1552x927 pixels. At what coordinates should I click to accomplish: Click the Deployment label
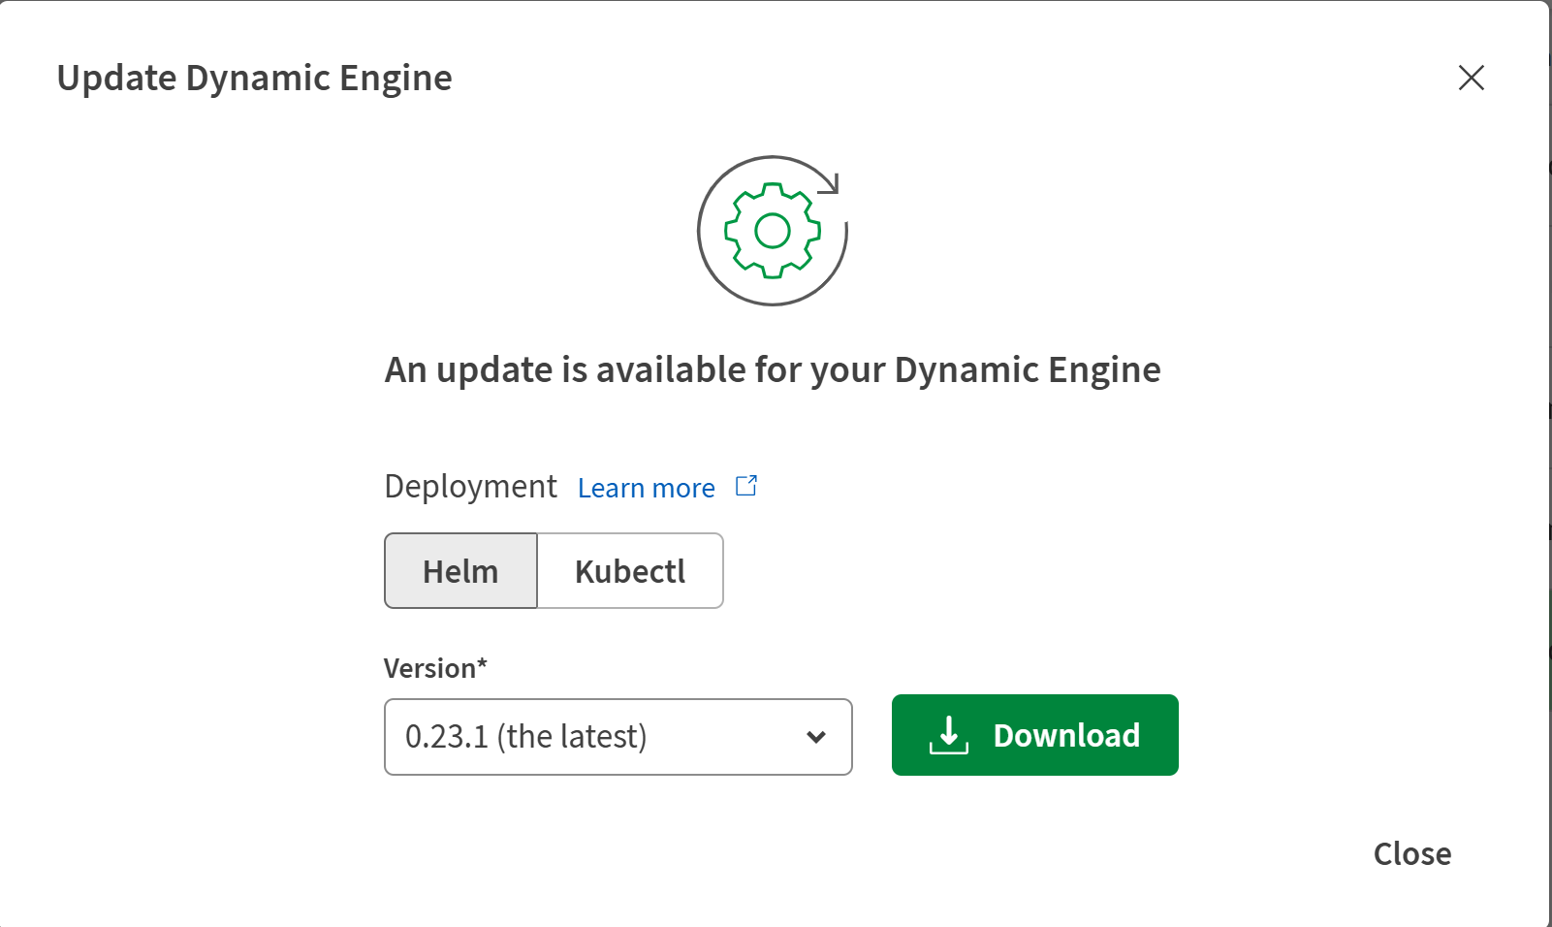470,486
